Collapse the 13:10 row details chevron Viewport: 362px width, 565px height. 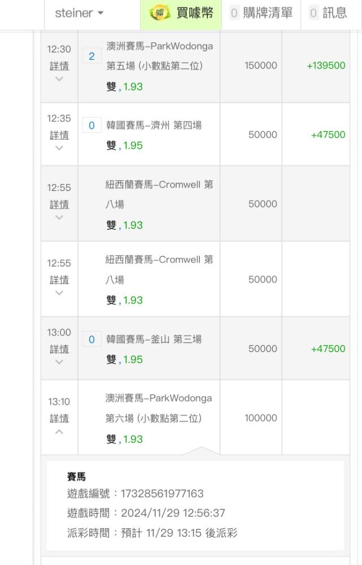tap(59, 432)
